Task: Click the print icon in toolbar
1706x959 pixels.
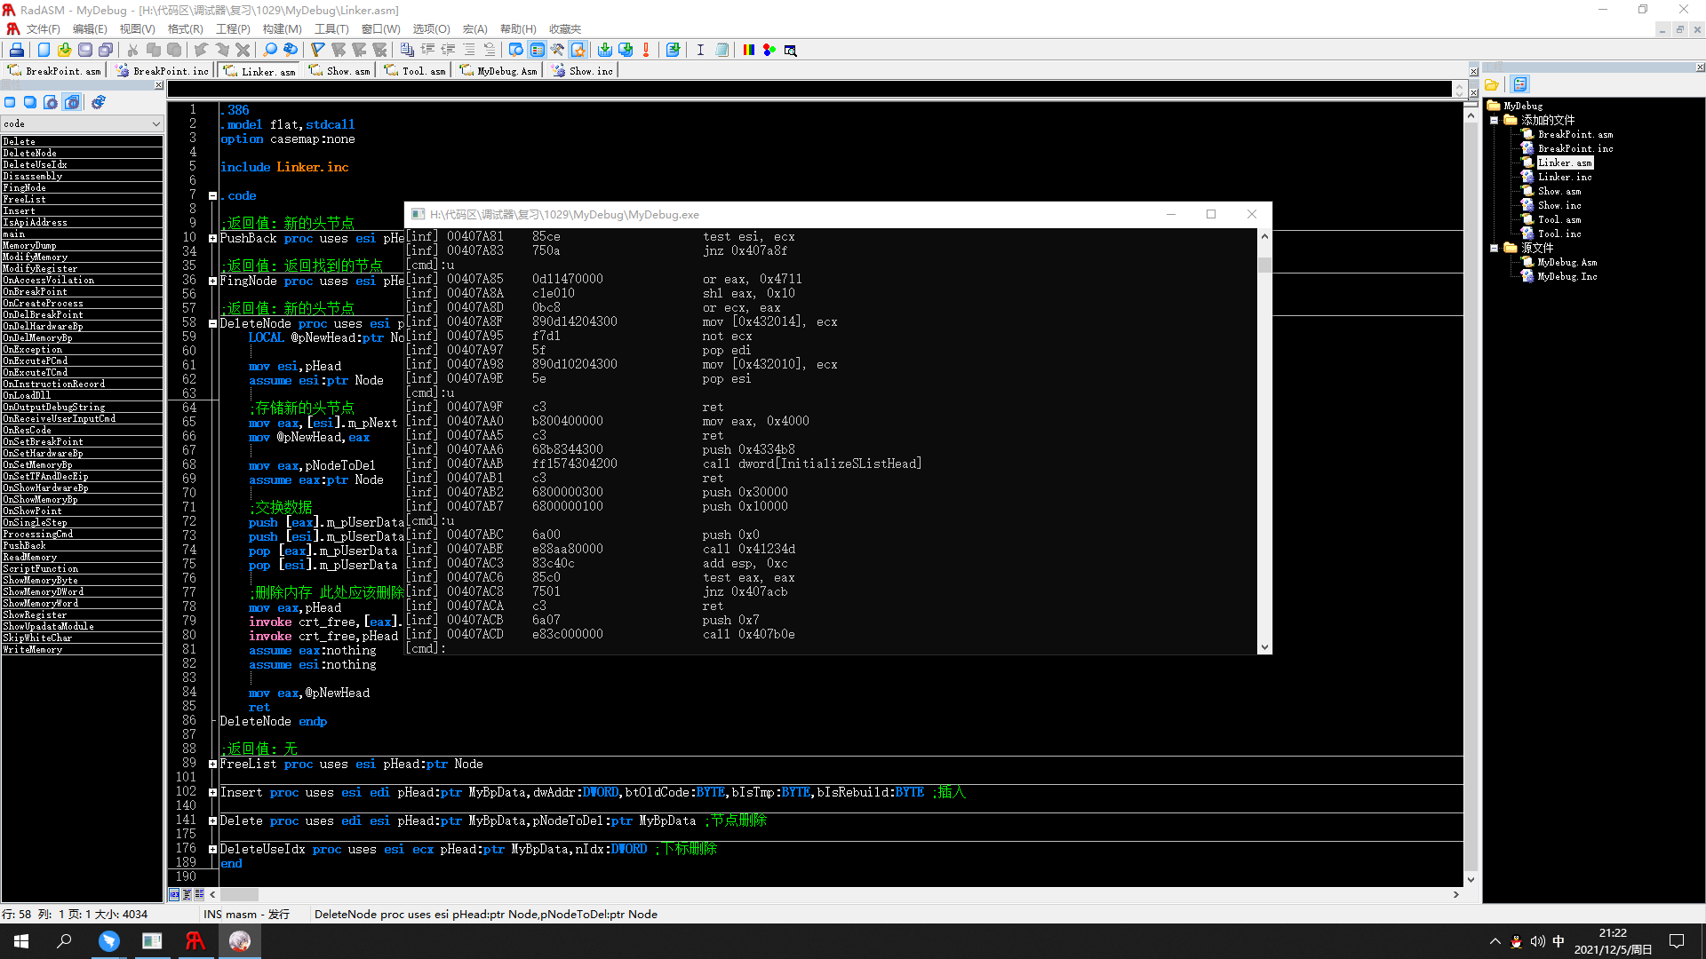Action: coord(16,50)
